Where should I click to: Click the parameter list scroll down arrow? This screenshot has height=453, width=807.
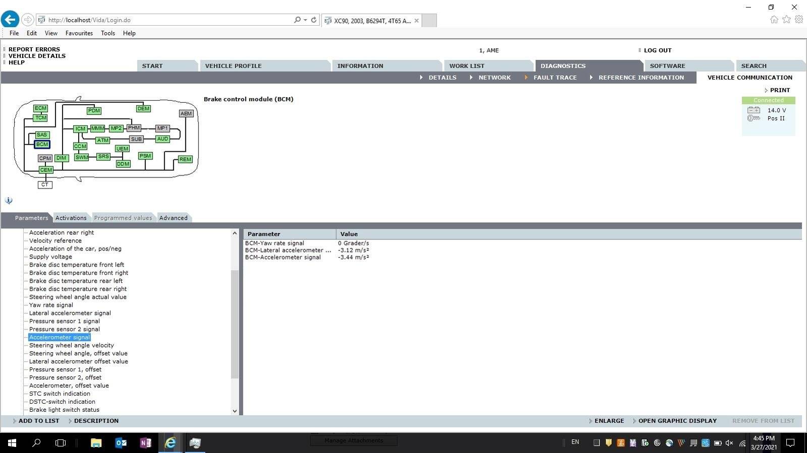(235, 411)
